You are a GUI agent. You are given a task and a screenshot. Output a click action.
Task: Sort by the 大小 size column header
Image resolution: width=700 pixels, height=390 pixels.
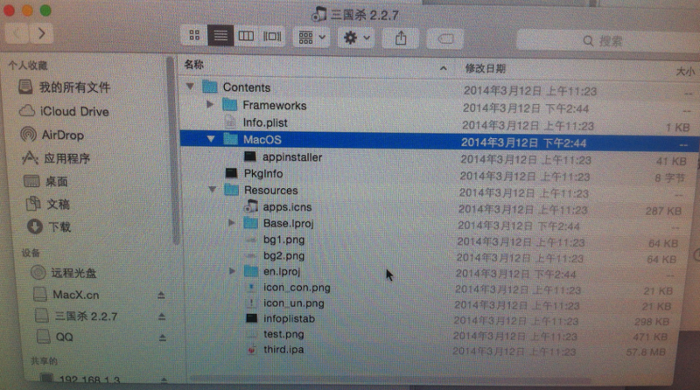click(x=684, y=72)
